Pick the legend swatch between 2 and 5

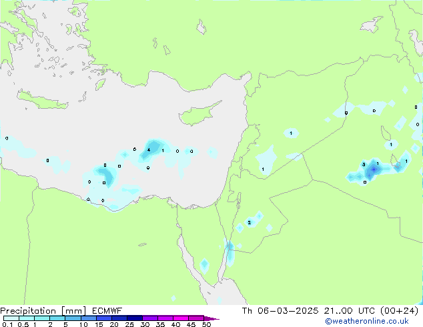tap(57, 318)
